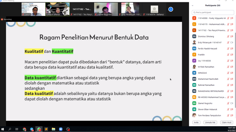
Task: Click the Windows Start button
Action: coord(3,129)
